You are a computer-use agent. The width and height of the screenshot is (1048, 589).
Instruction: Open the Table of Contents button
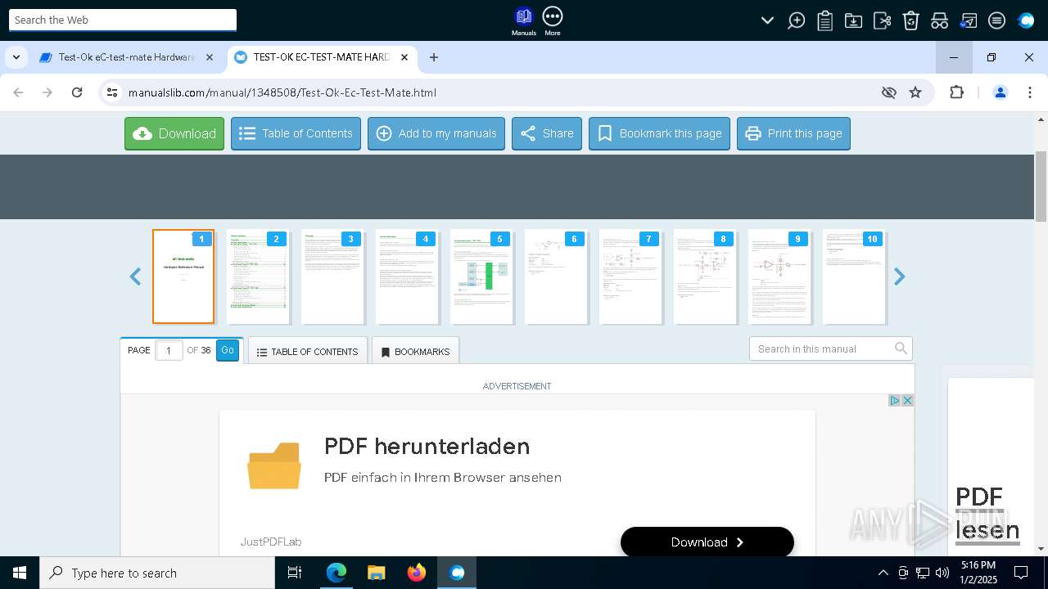click(296, 133)
